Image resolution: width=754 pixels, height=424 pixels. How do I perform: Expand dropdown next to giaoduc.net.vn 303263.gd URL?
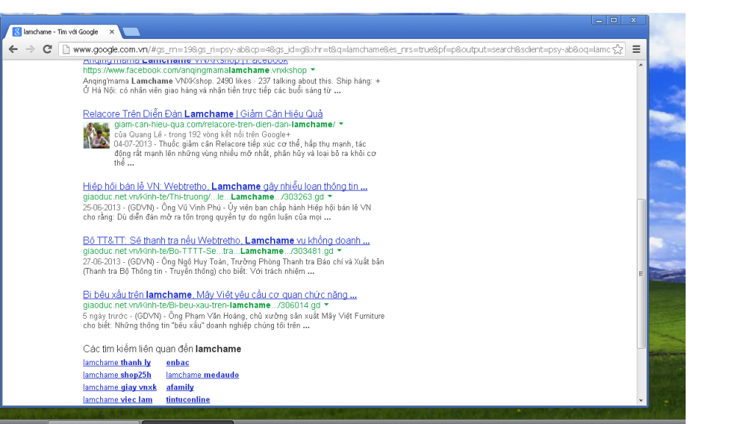330,197
